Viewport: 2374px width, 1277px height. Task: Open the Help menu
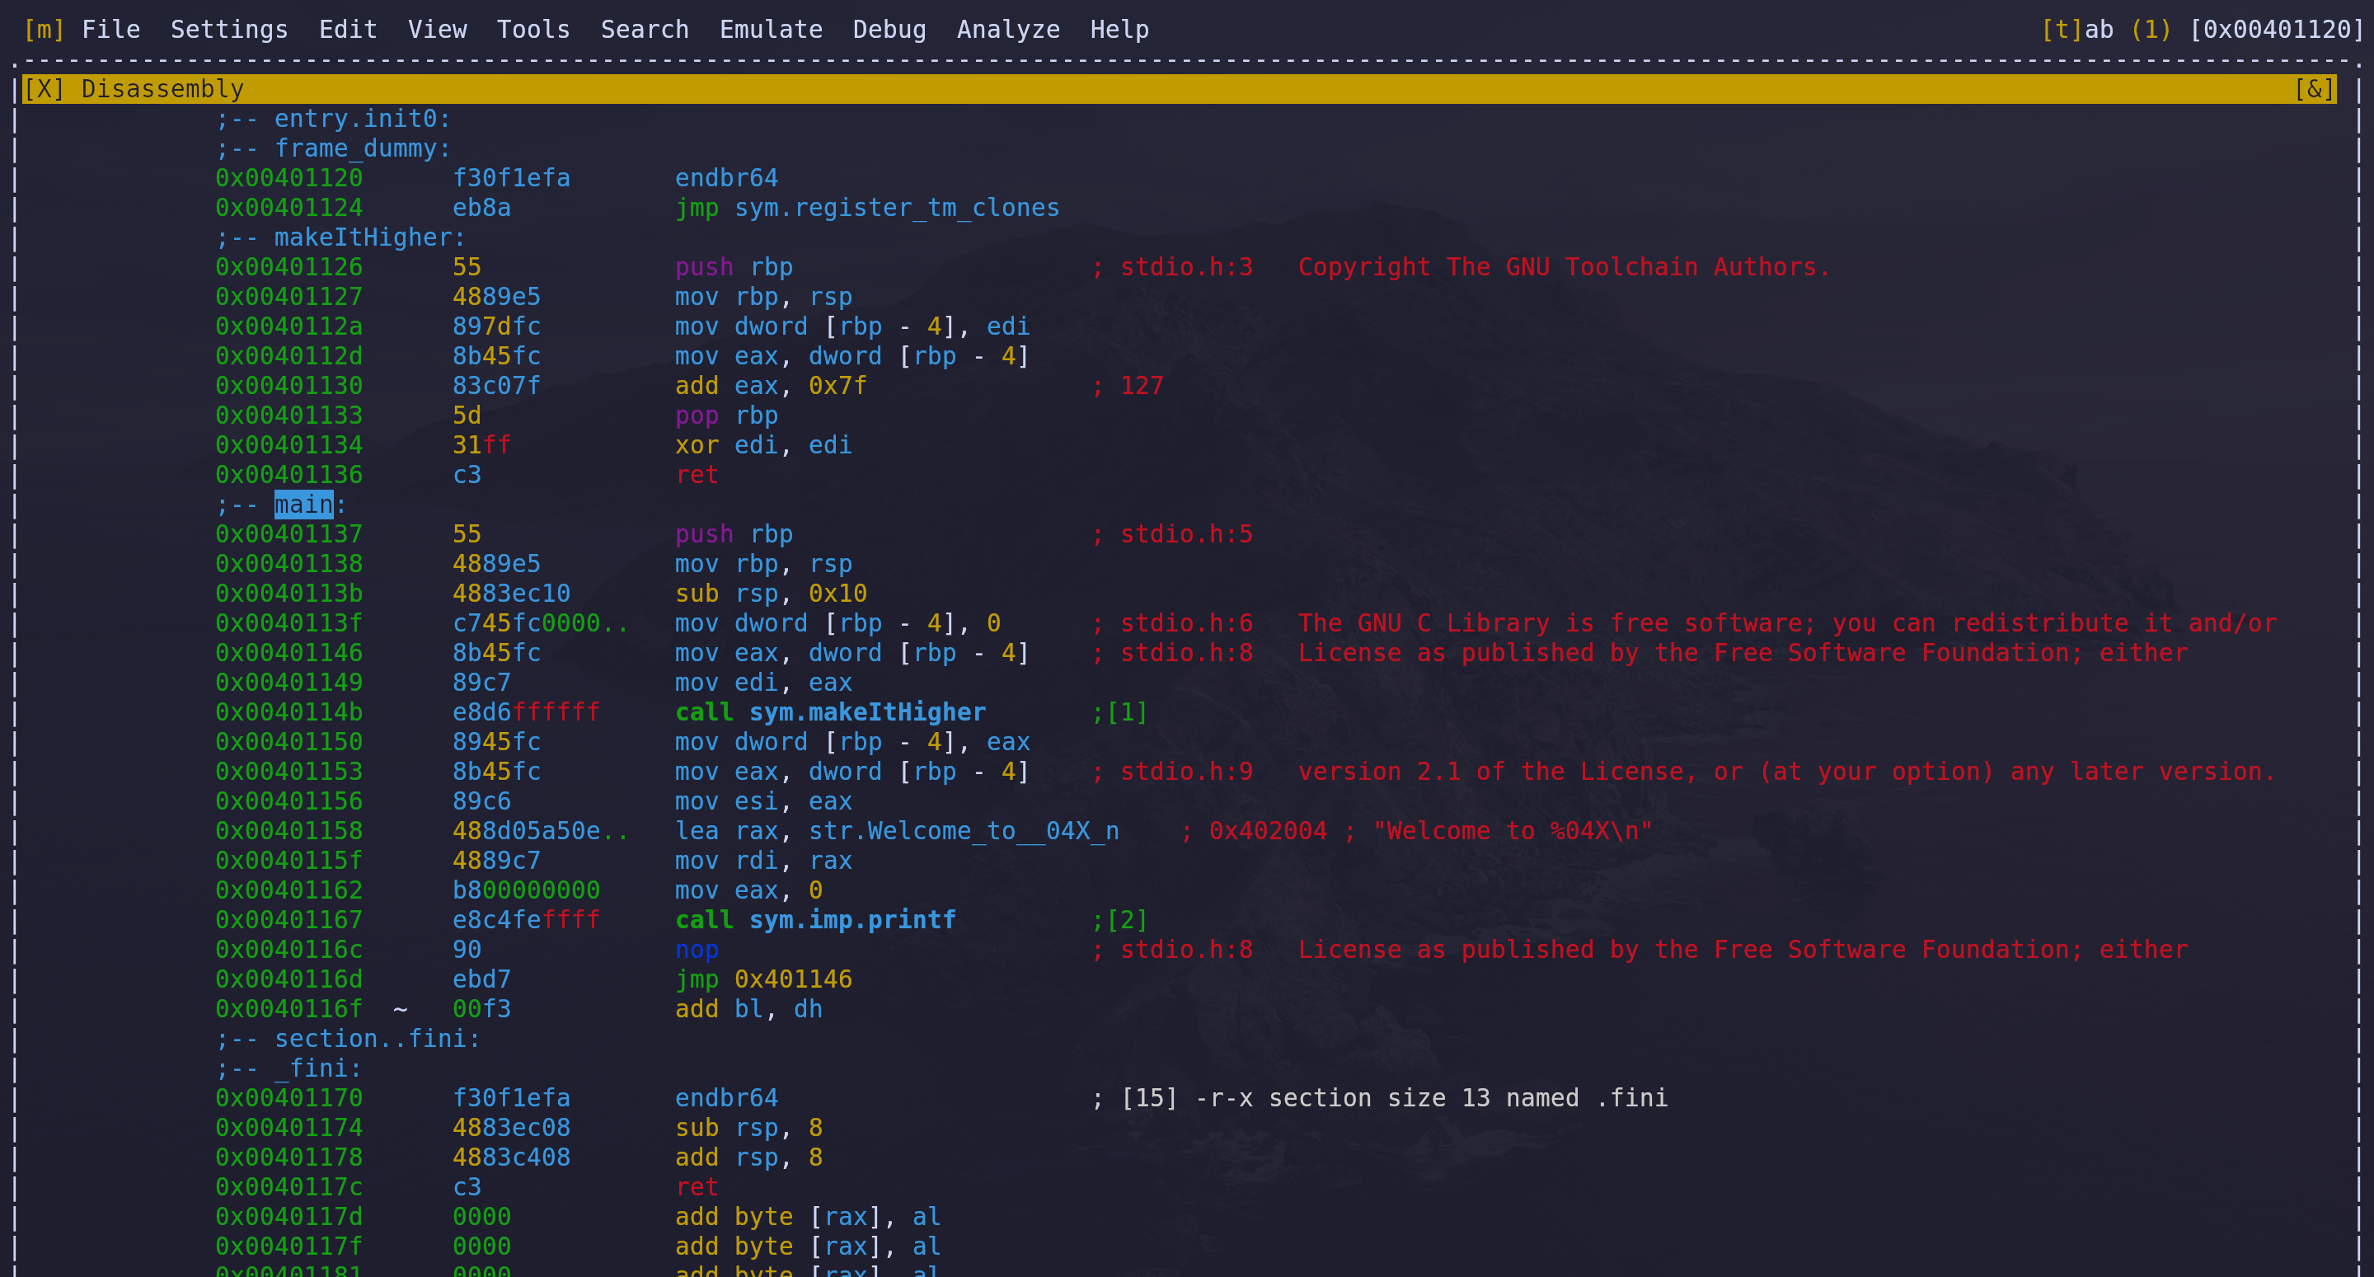point(1119,30)
